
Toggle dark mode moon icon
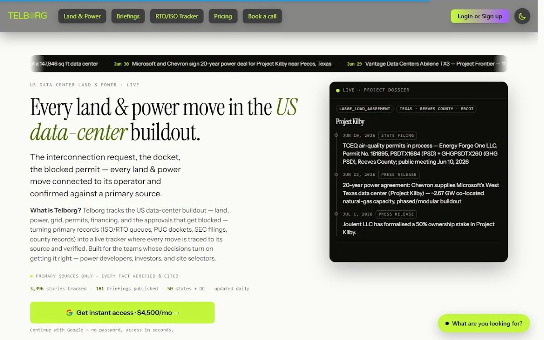pyautogui.click(x=522, y=16)
